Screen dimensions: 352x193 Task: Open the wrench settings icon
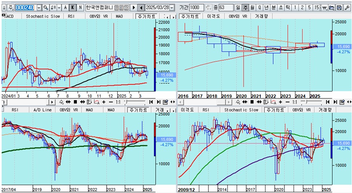tap(347, 8)
